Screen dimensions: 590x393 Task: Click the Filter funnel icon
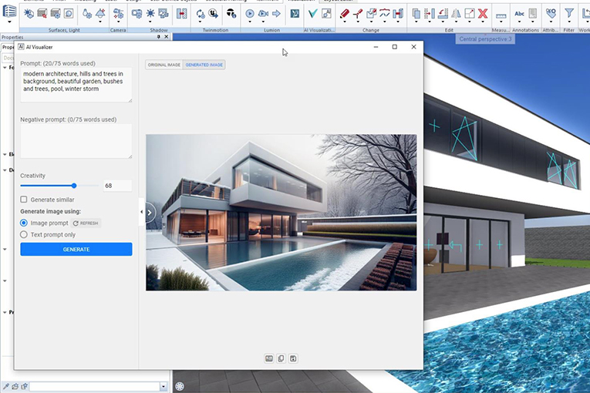(x=568, y=14)
